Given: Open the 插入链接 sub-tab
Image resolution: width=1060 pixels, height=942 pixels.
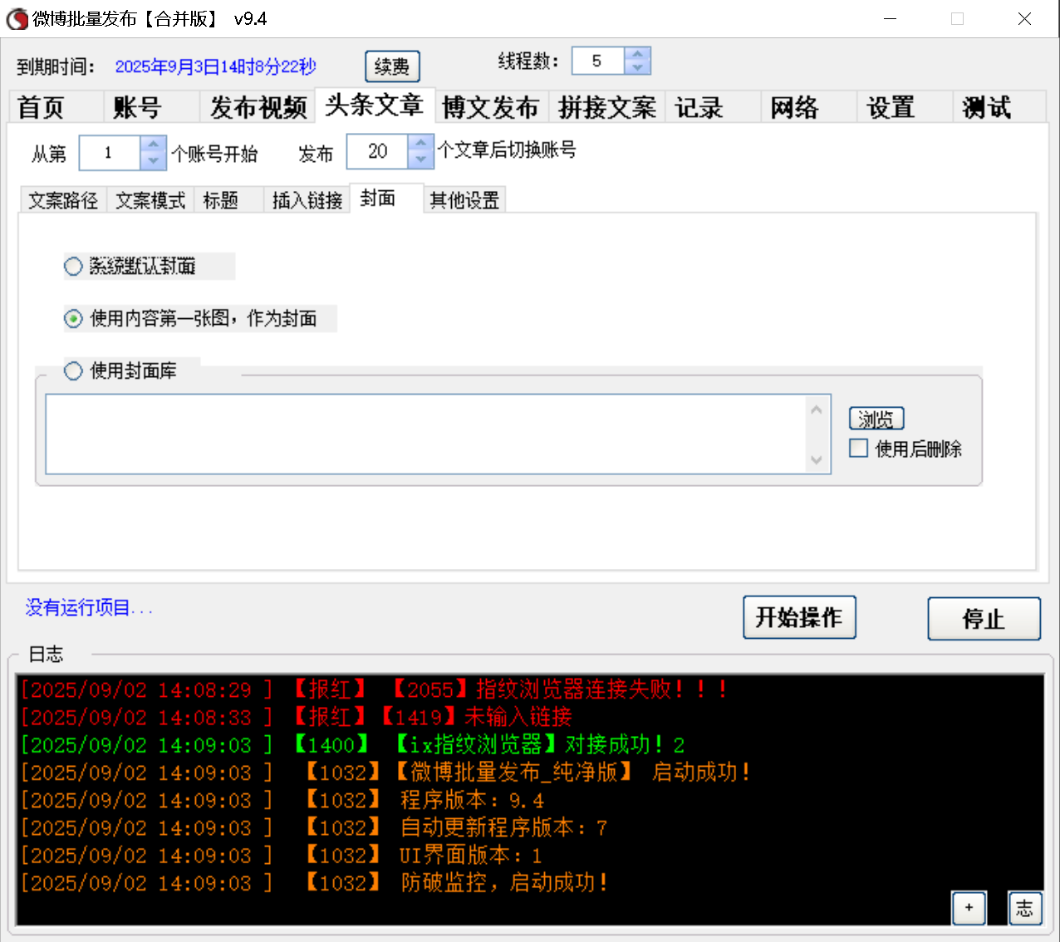Looking at the screenshot, I should coord(307,199).
